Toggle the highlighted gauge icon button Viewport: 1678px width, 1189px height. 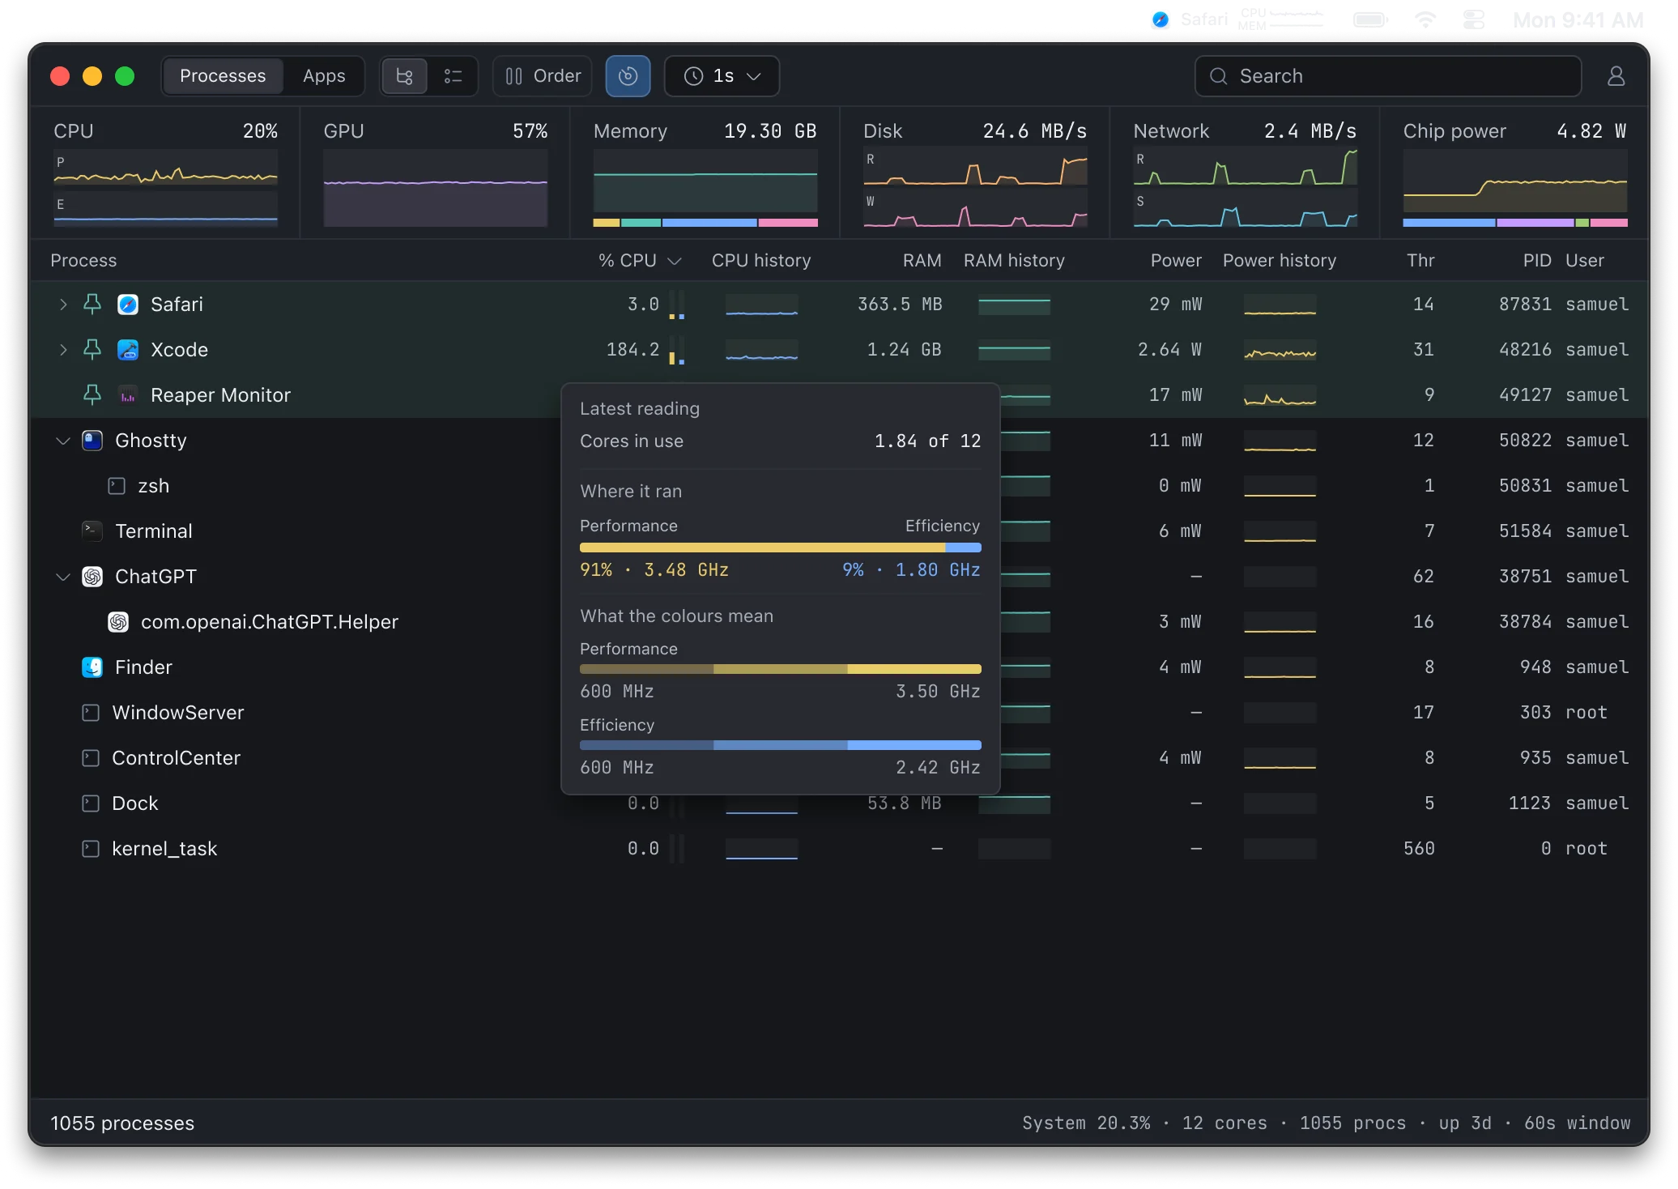[628, 76]
